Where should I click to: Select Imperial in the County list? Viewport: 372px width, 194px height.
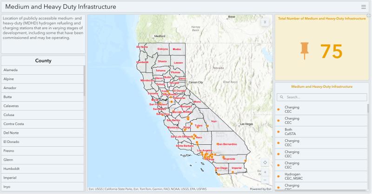(x=43, y=178)
